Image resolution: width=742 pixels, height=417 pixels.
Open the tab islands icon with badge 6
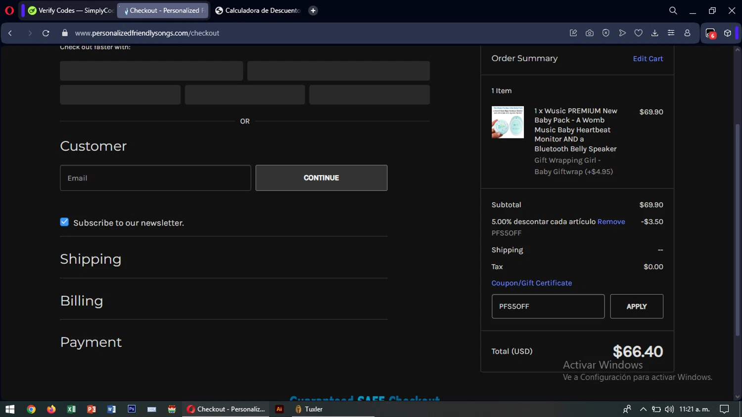[x=711, y=33]
